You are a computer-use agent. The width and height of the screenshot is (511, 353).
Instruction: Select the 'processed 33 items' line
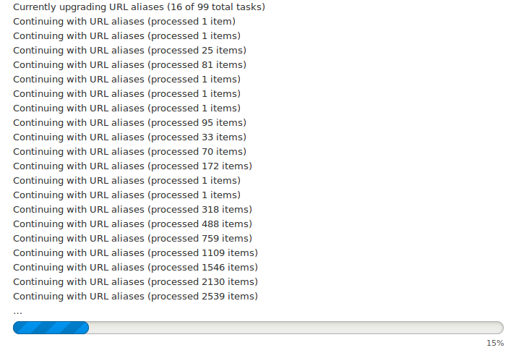pos(129,137)
